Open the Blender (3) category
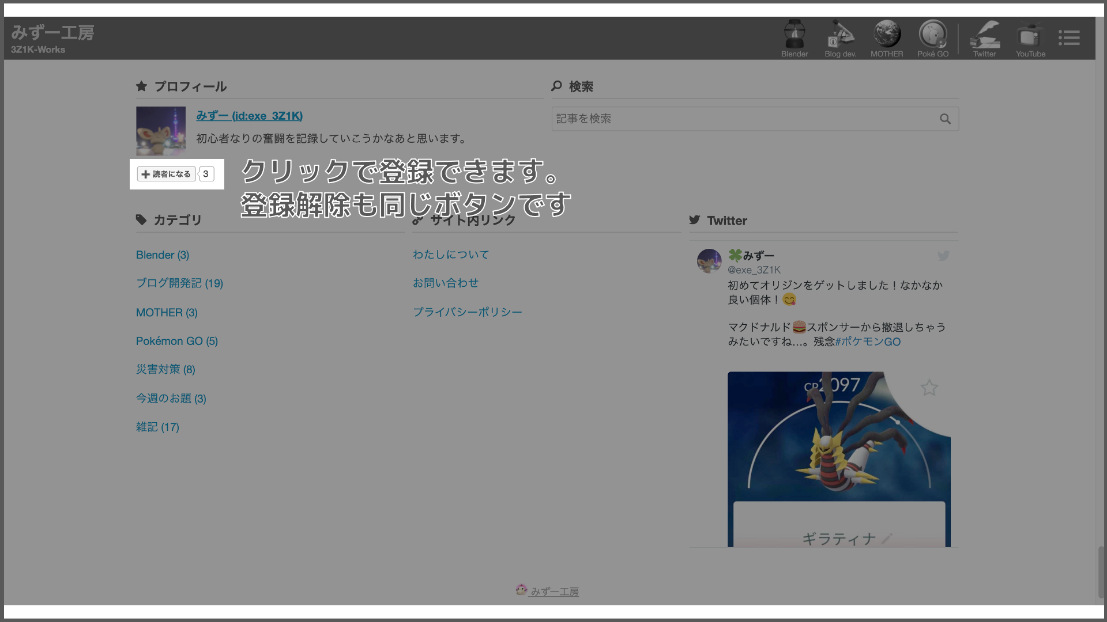This screenshot has height=622, width=1107. pyautogui.click(x=163, y=255)
